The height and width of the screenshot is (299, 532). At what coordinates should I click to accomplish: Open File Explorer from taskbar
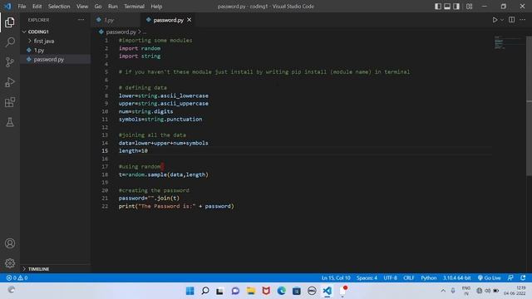[251, 291]
